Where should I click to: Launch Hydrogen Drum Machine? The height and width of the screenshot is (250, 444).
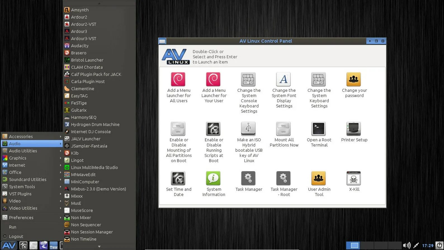(99, 124)
